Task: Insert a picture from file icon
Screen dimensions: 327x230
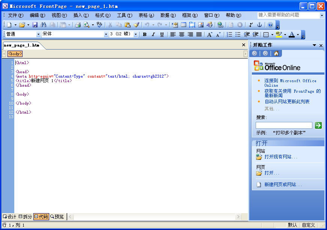Action: [201, 25]
